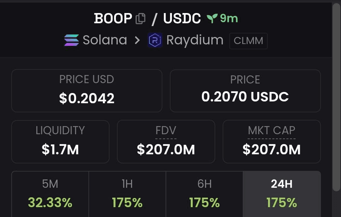Open Raydium by clicking its purple logo
The height and width of the screenshot is (217, 341).
point(155,41)
